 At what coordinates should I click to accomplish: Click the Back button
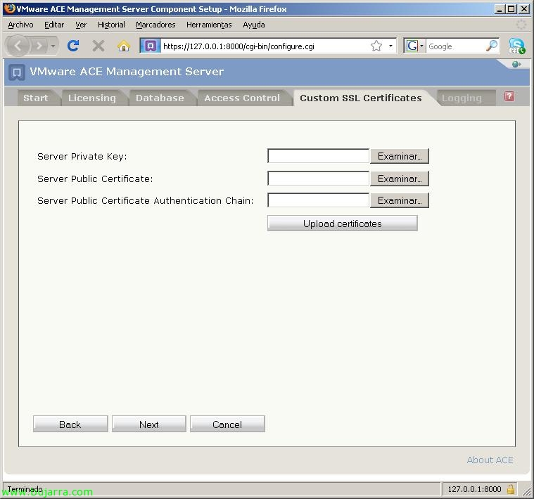pyautogui.click(x=70, y=425)
